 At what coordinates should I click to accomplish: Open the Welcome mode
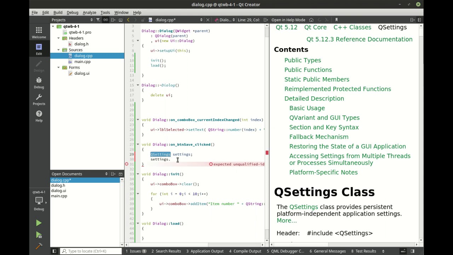[39, 33]
